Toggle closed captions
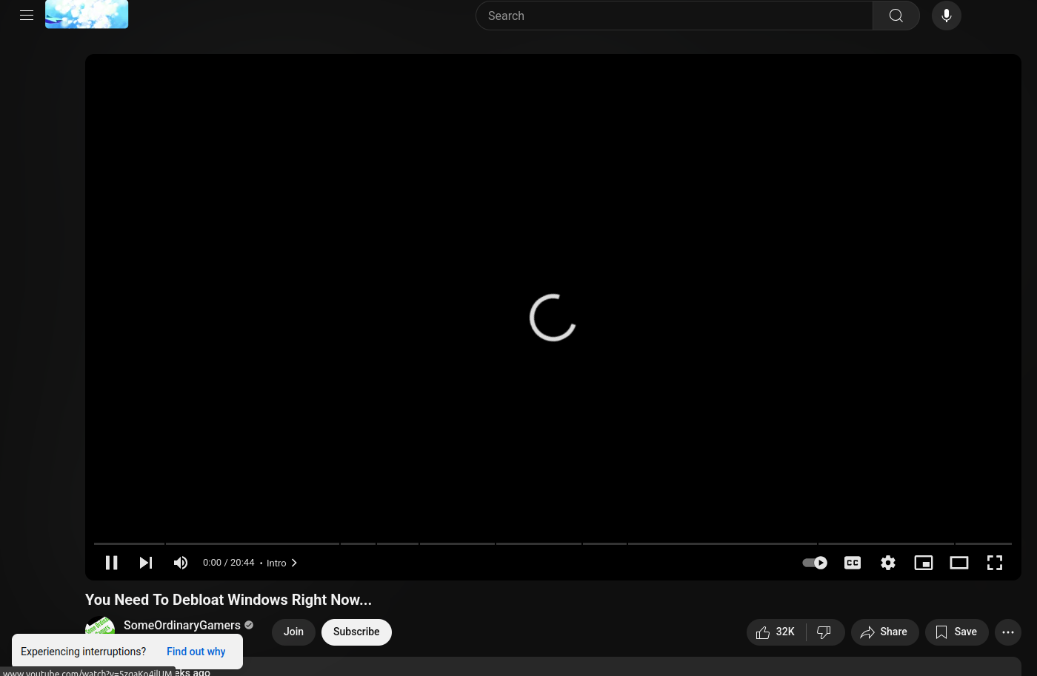The image size is (1037, 676). tap(853, 563)
